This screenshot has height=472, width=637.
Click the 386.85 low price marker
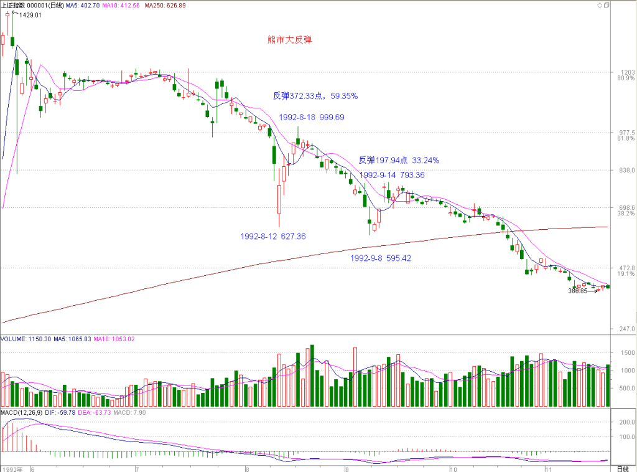(x=577, y=291)
